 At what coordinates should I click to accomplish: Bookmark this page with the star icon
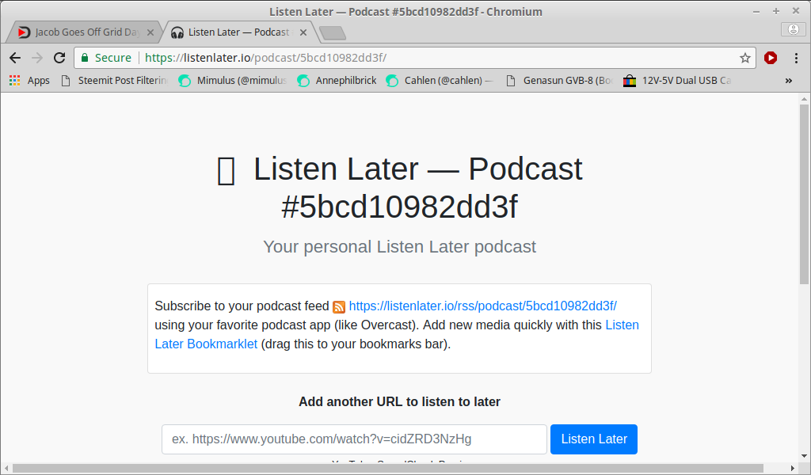(744, 58)
